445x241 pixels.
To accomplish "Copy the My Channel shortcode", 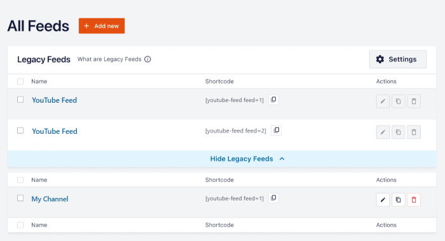I will [x=273, y=198].
